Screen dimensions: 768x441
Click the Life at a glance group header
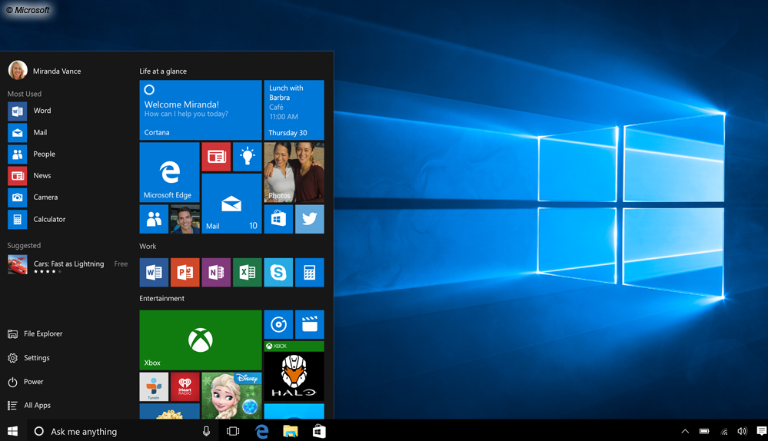[x=163, y=71]
